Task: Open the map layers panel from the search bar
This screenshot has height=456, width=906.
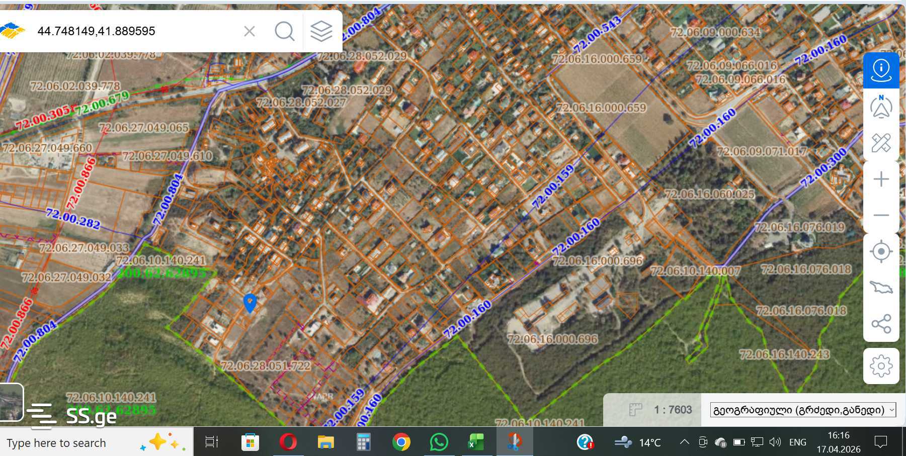Action: tap(321, 31)
